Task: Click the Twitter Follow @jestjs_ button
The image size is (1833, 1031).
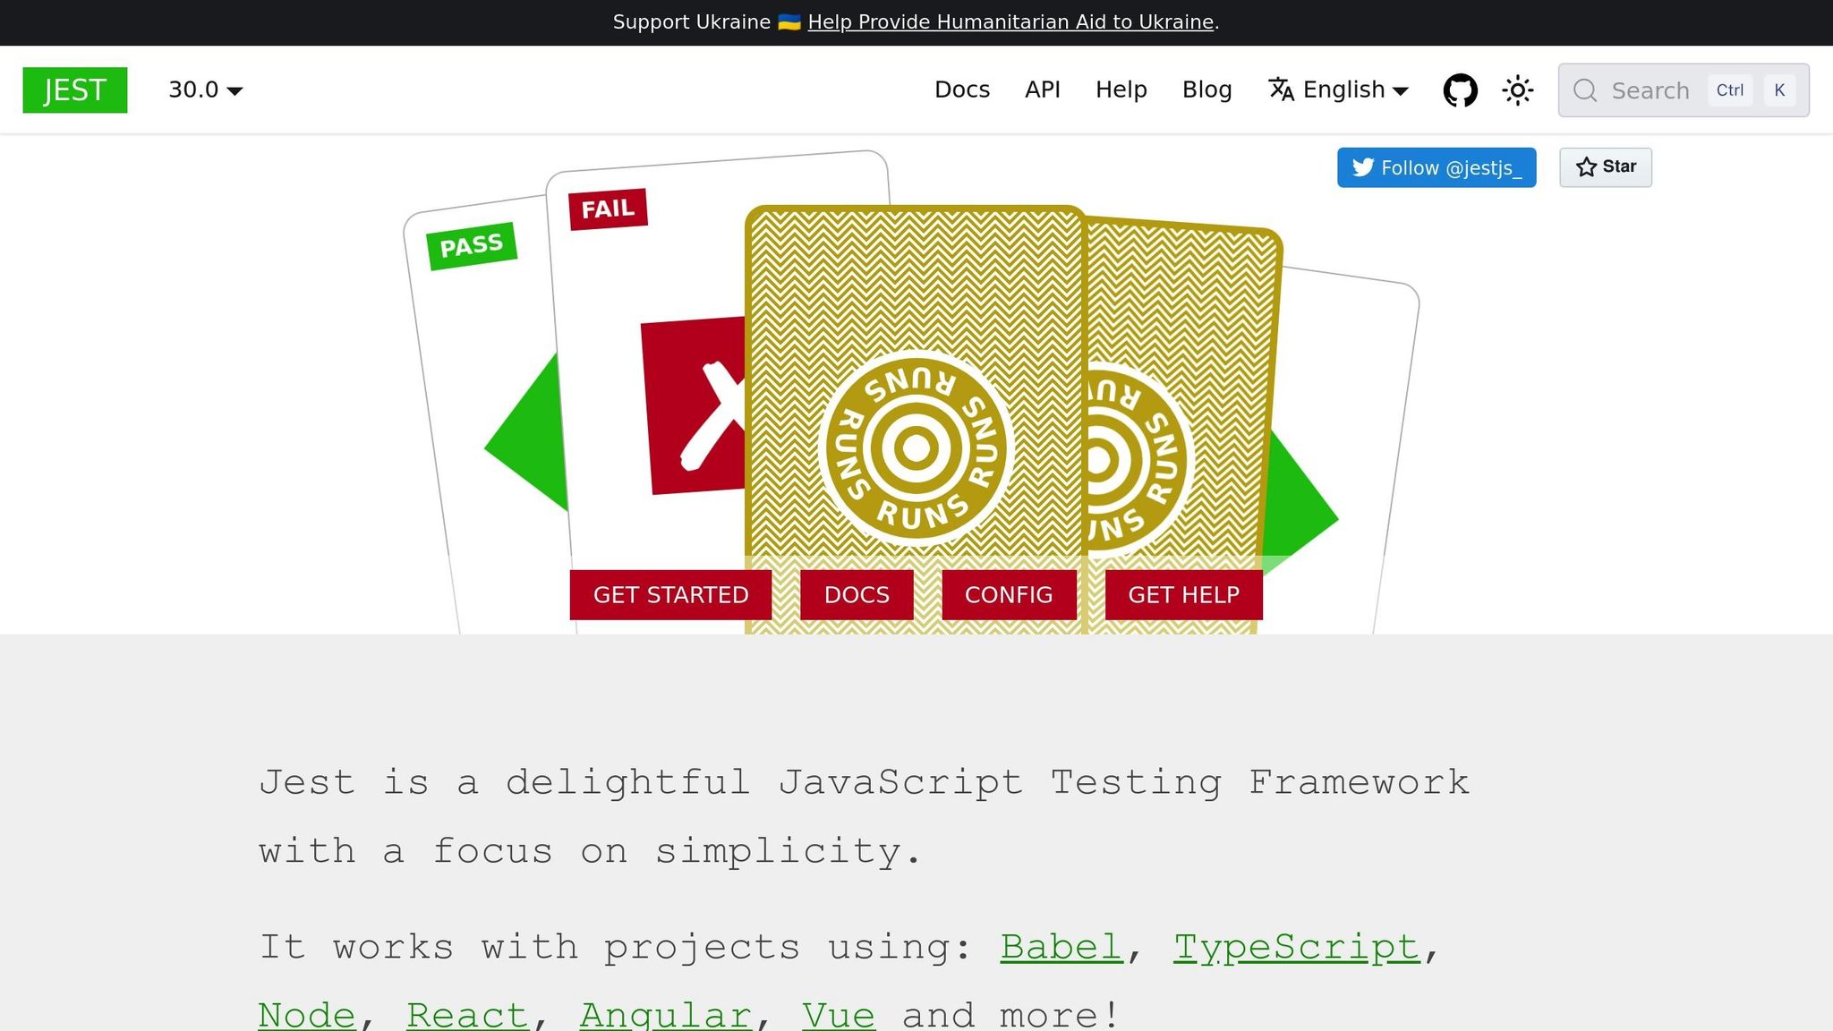Action: point(1436,167)
